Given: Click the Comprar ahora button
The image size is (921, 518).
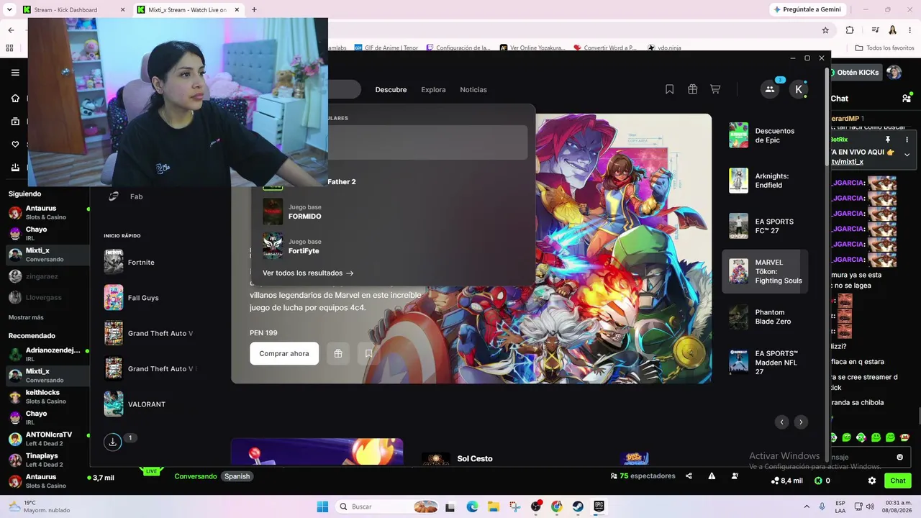Looking at the screenshot, I should coord(284,353).
